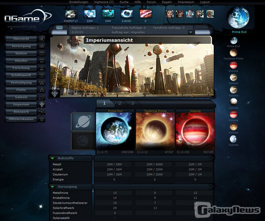265x221 pixels.
Task: Collapse the Rohstoffe section
Action: 53,158
